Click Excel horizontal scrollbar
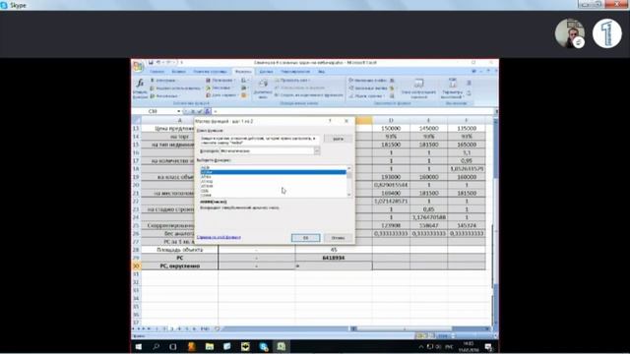This screenshot has height=354, width=630. pyautogui.click(x=420, y=328)
